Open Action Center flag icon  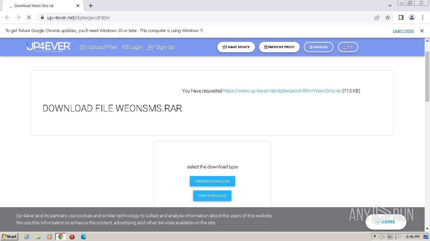point(398,237)
